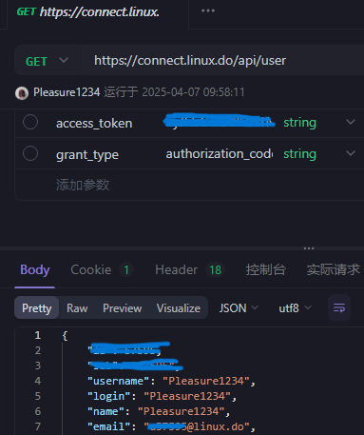Click the panel divider dots handle
The height and width of the screenshot is (435, 364).
point(309,248)
